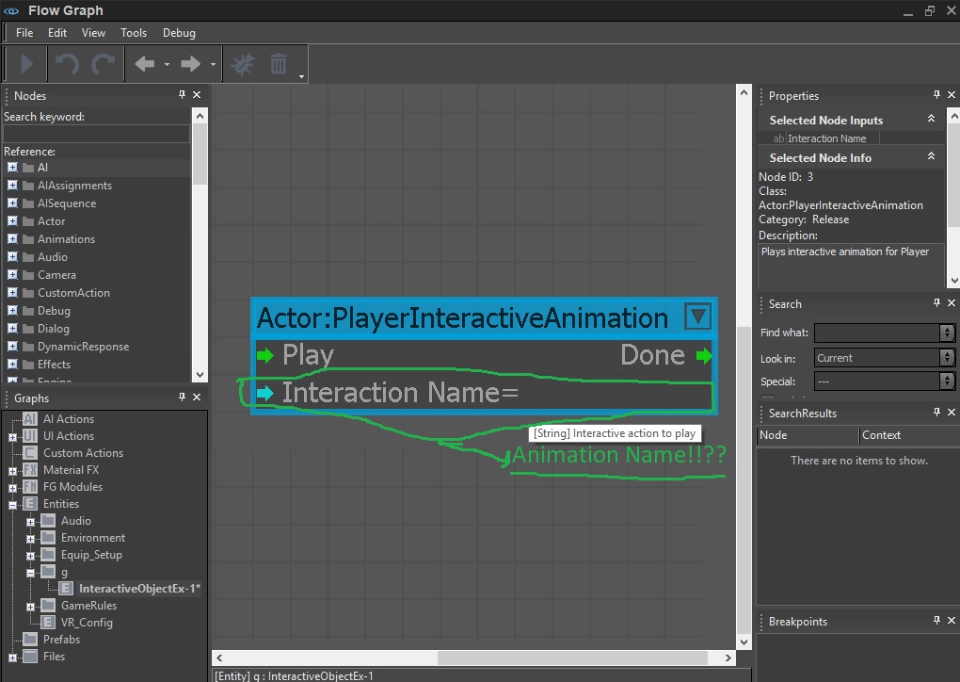Close the Breakpoints panel

952,620
